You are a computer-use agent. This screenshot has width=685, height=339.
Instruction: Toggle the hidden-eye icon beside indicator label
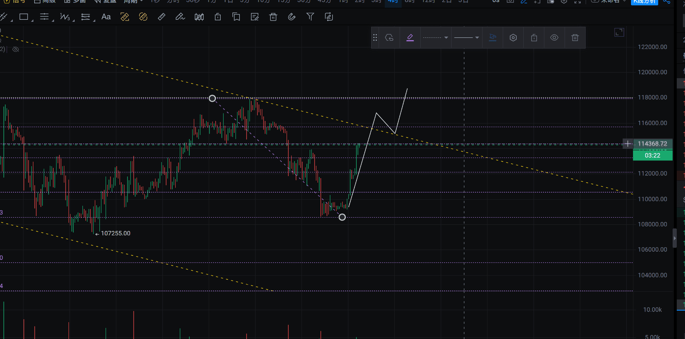[x=16, y=49]
